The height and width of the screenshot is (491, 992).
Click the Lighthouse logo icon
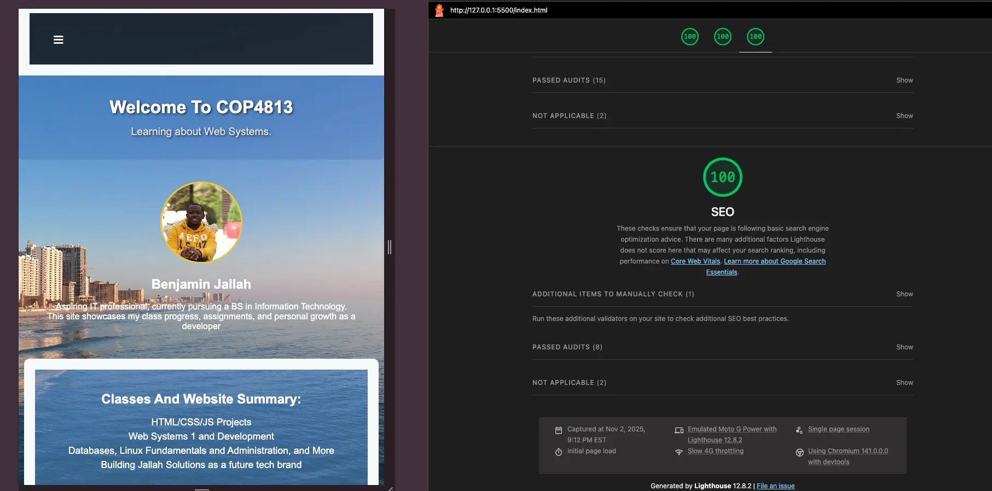coord(439,10)
